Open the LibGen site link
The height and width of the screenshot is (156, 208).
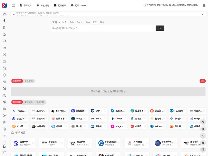coord(118,119)
